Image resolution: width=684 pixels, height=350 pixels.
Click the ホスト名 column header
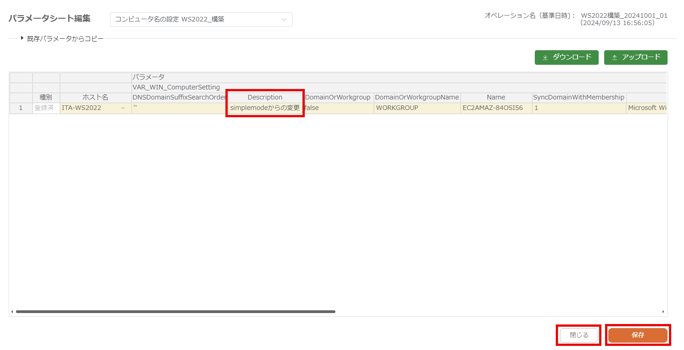tap(95, 97)
